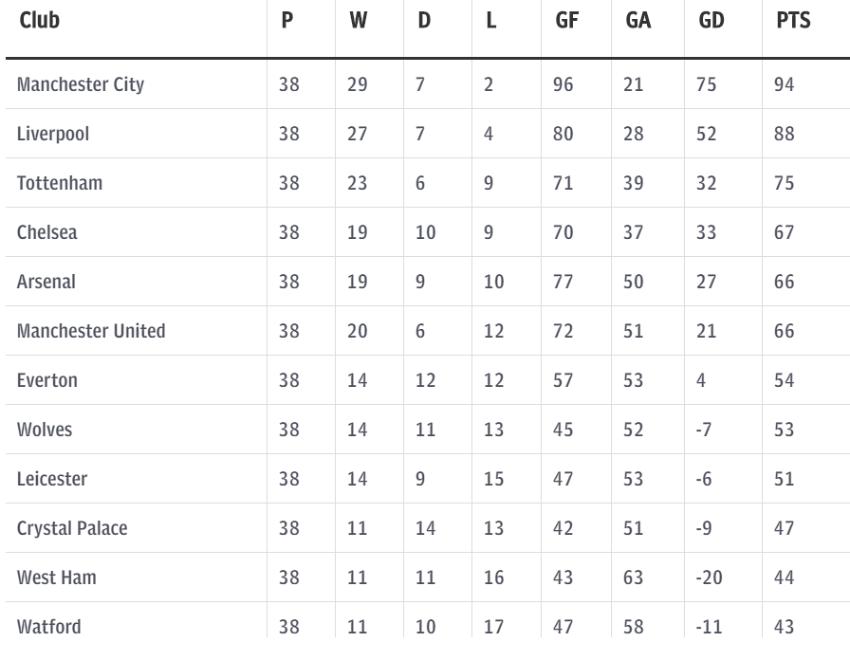Select the Liverpool club name
Screen dimensions: 850x660
point(53,134)
